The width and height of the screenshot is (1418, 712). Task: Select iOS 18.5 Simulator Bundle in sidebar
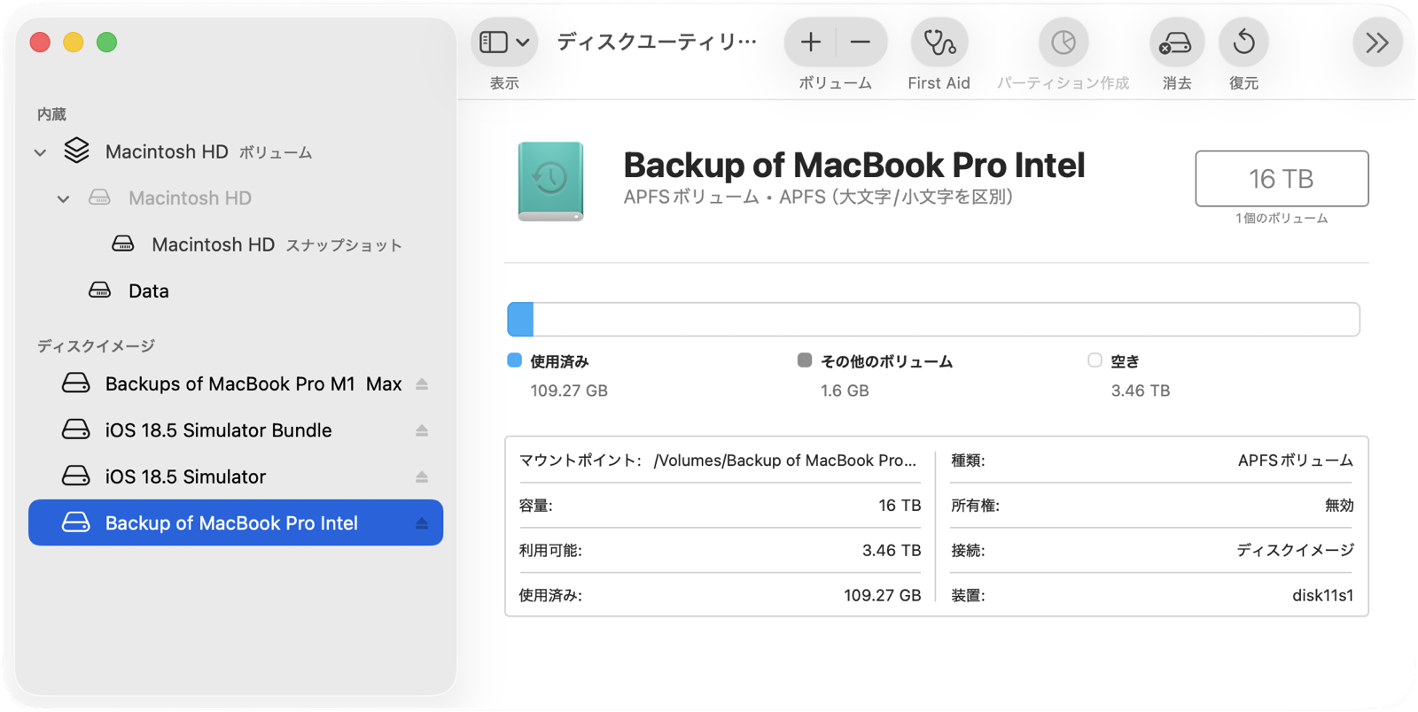pyautogui.click(x=218, y=430)
